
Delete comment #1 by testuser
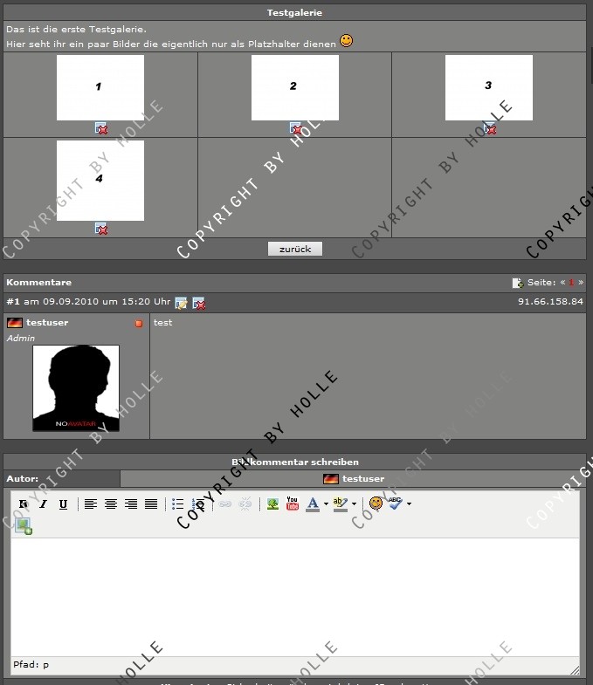pos(199,303)
